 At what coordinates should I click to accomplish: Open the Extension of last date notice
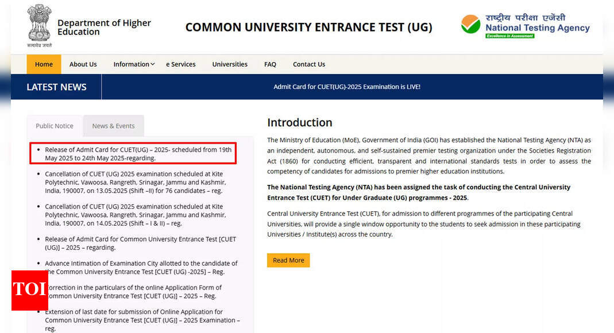142,320
